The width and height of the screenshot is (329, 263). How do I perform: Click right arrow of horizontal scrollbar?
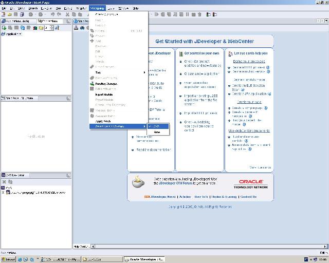pyautogui.click(x=325, y=247)
